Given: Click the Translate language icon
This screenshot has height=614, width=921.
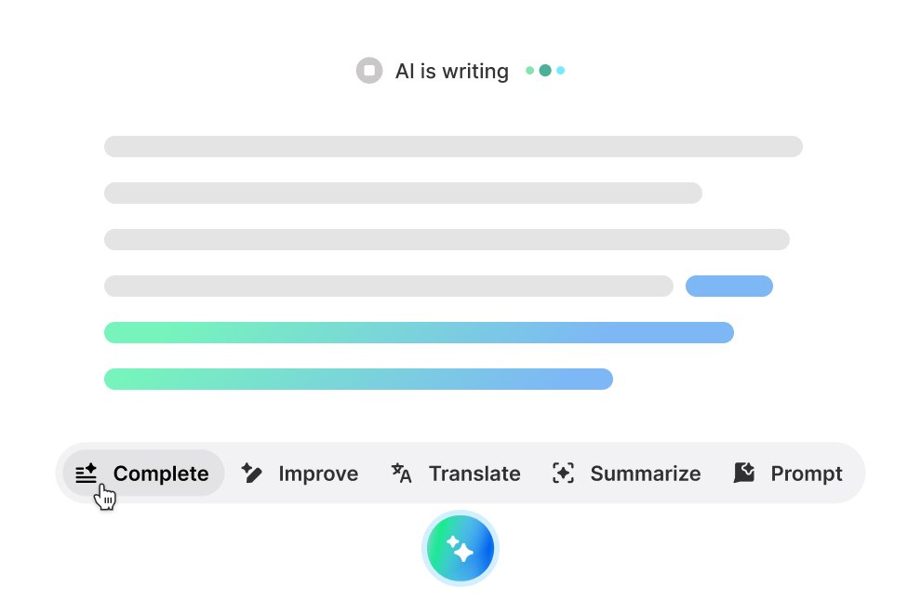Looking at the screenshot, I should pyautogui.click(x=400, y=474).
